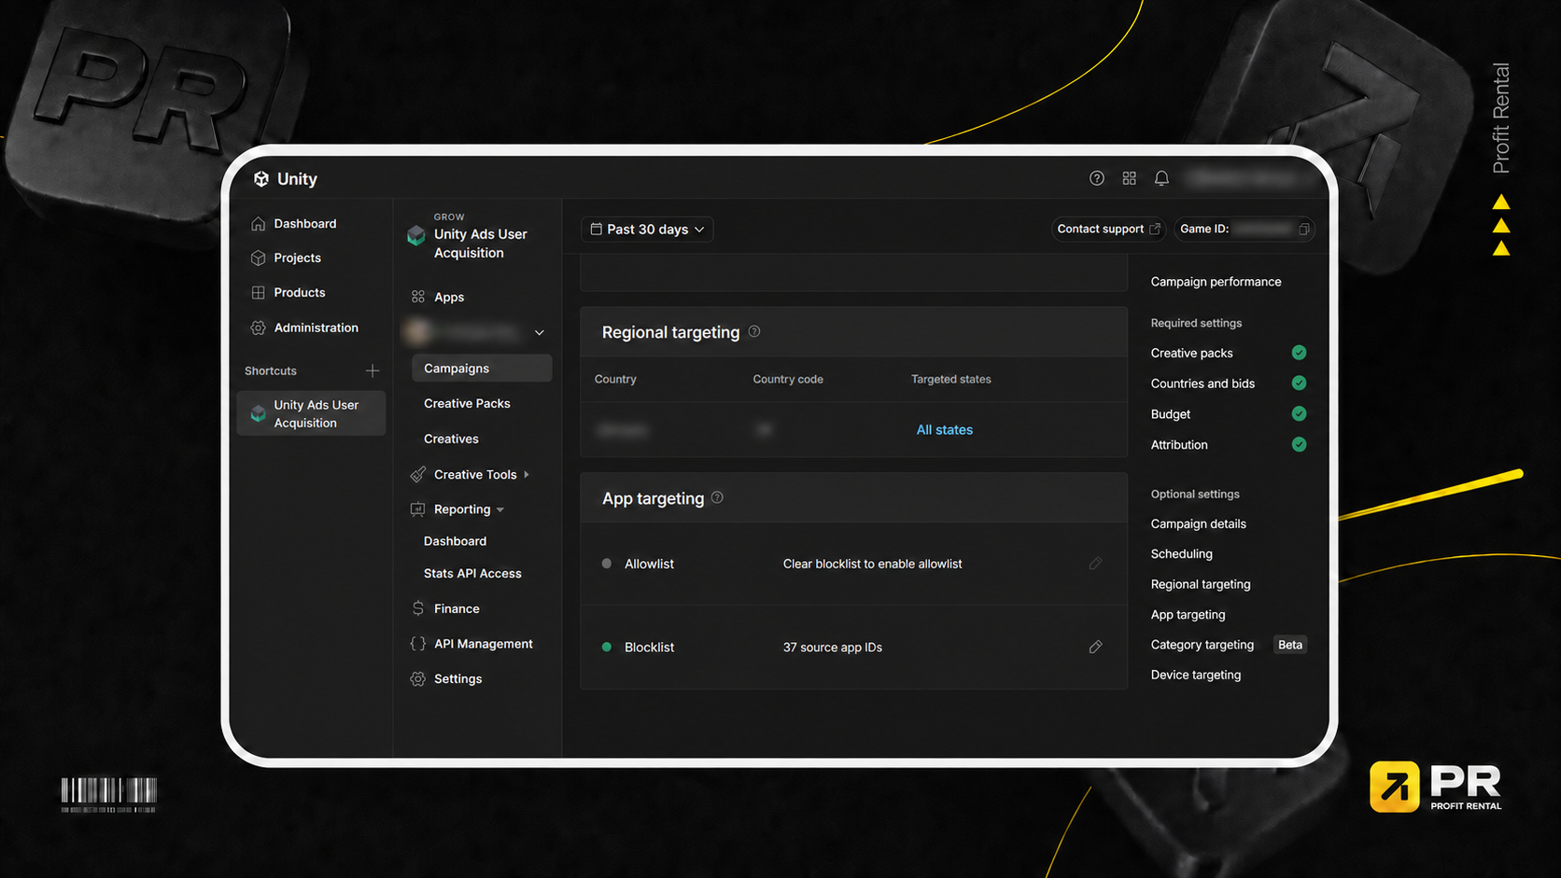
Task: Select the Blocklist green status radio
Action: tap(607, 647)
